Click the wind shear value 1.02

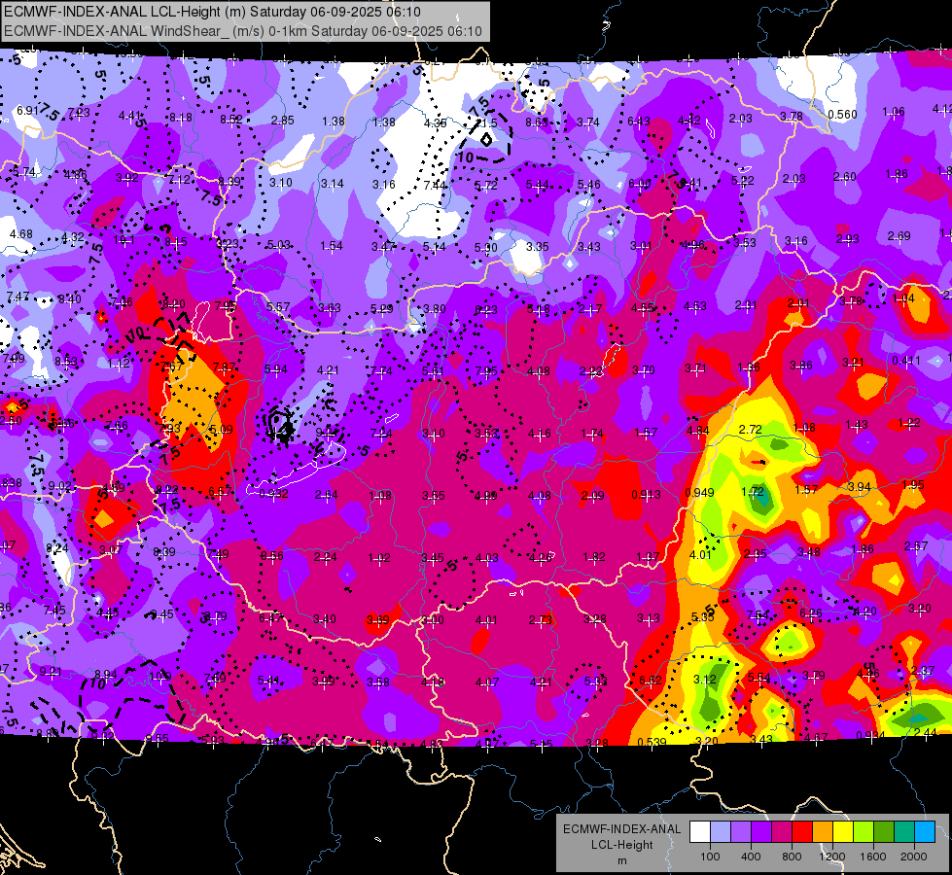[379, 558]
